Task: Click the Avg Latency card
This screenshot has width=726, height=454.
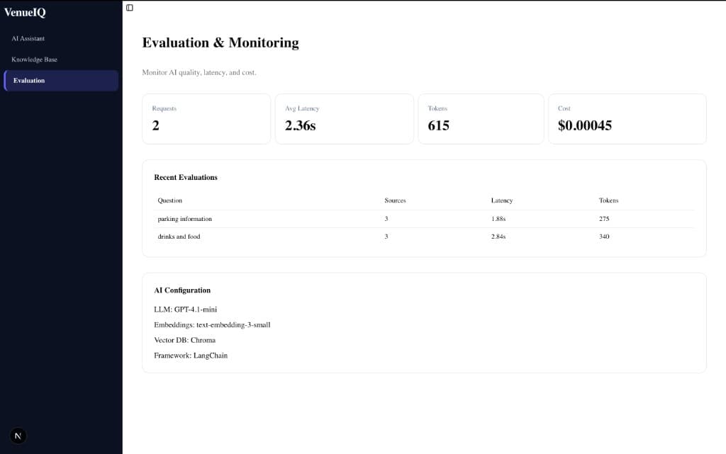Action: point(344,119)
